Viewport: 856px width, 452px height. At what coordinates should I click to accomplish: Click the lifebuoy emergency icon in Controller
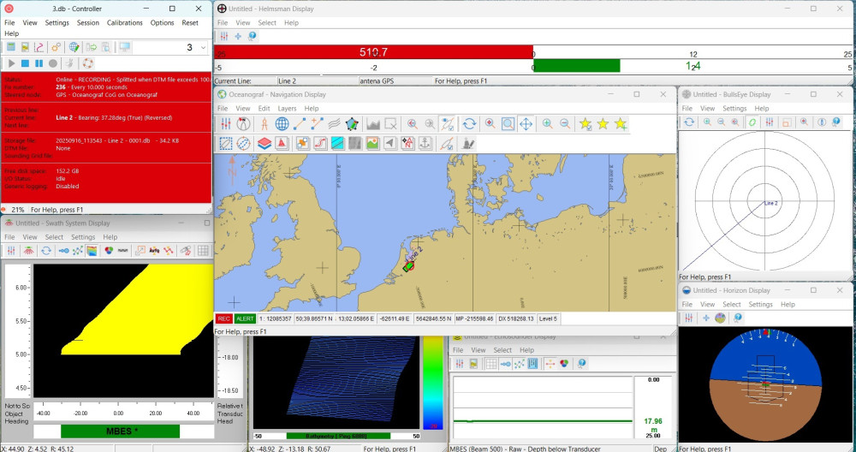[x=87, y=63]
